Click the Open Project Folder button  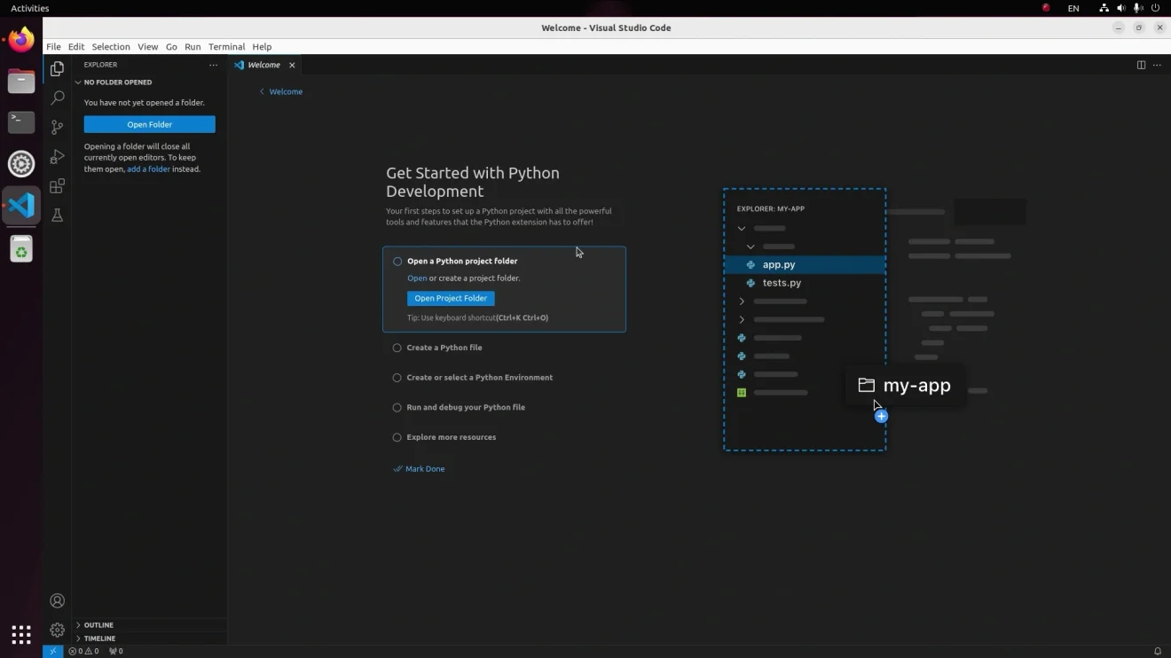coord(451,299)
